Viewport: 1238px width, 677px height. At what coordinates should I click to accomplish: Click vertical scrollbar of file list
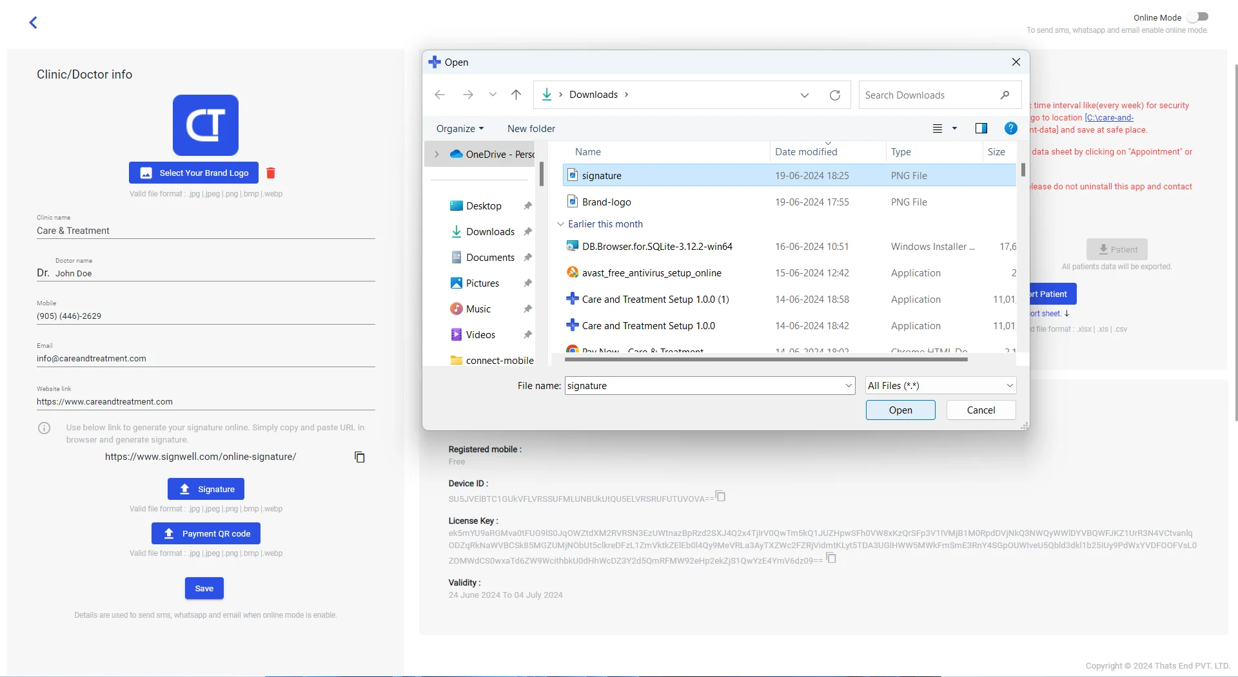click(1023, 171)
